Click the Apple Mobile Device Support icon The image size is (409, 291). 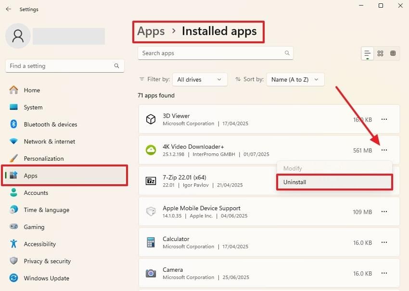[x=151, y=212]
